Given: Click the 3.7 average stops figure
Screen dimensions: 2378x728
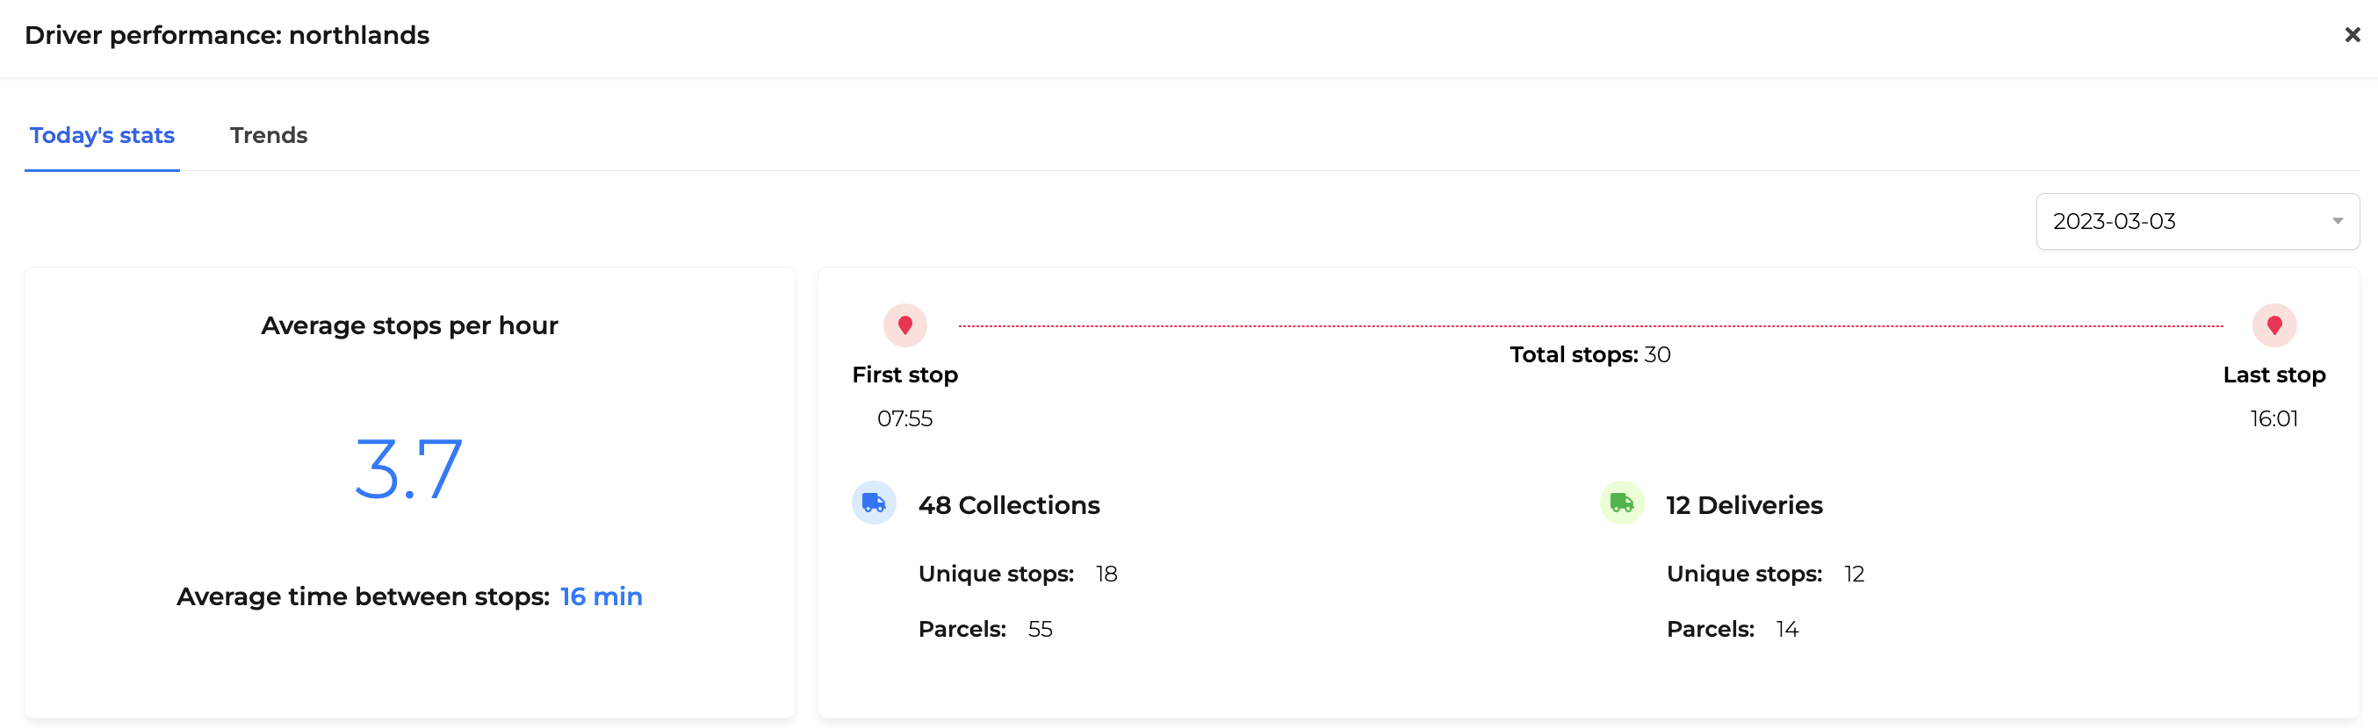Looking at the screenshot, I should point(408,469).
